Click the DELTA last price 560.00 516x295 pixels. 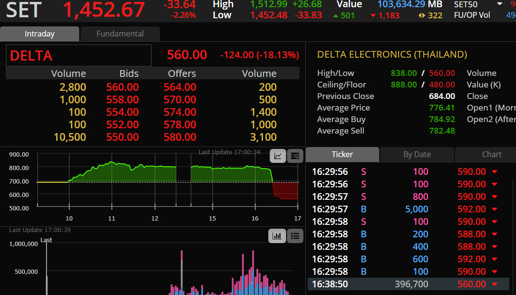[187, 55]
